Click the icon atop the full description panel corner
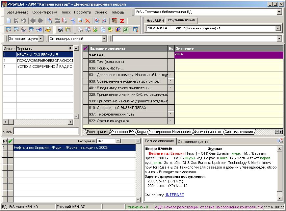The width and height of the screenshot is (286, 211). tap(280, 141)
